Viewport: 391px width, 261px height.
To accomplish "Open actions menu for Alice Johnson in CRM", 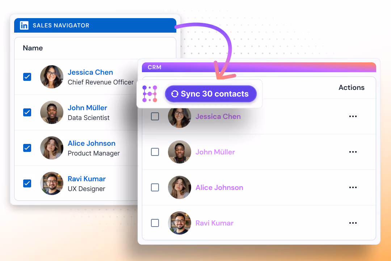I will coord(353,187).
